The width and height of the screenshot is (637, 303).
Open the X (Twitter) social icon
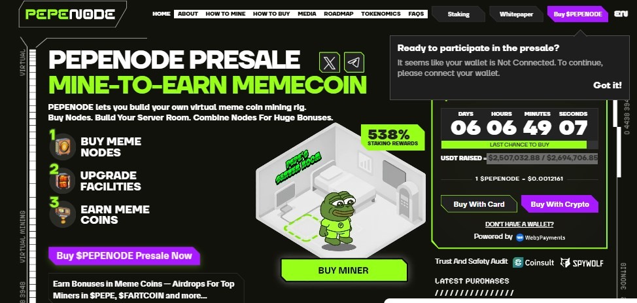click(330, 62)
